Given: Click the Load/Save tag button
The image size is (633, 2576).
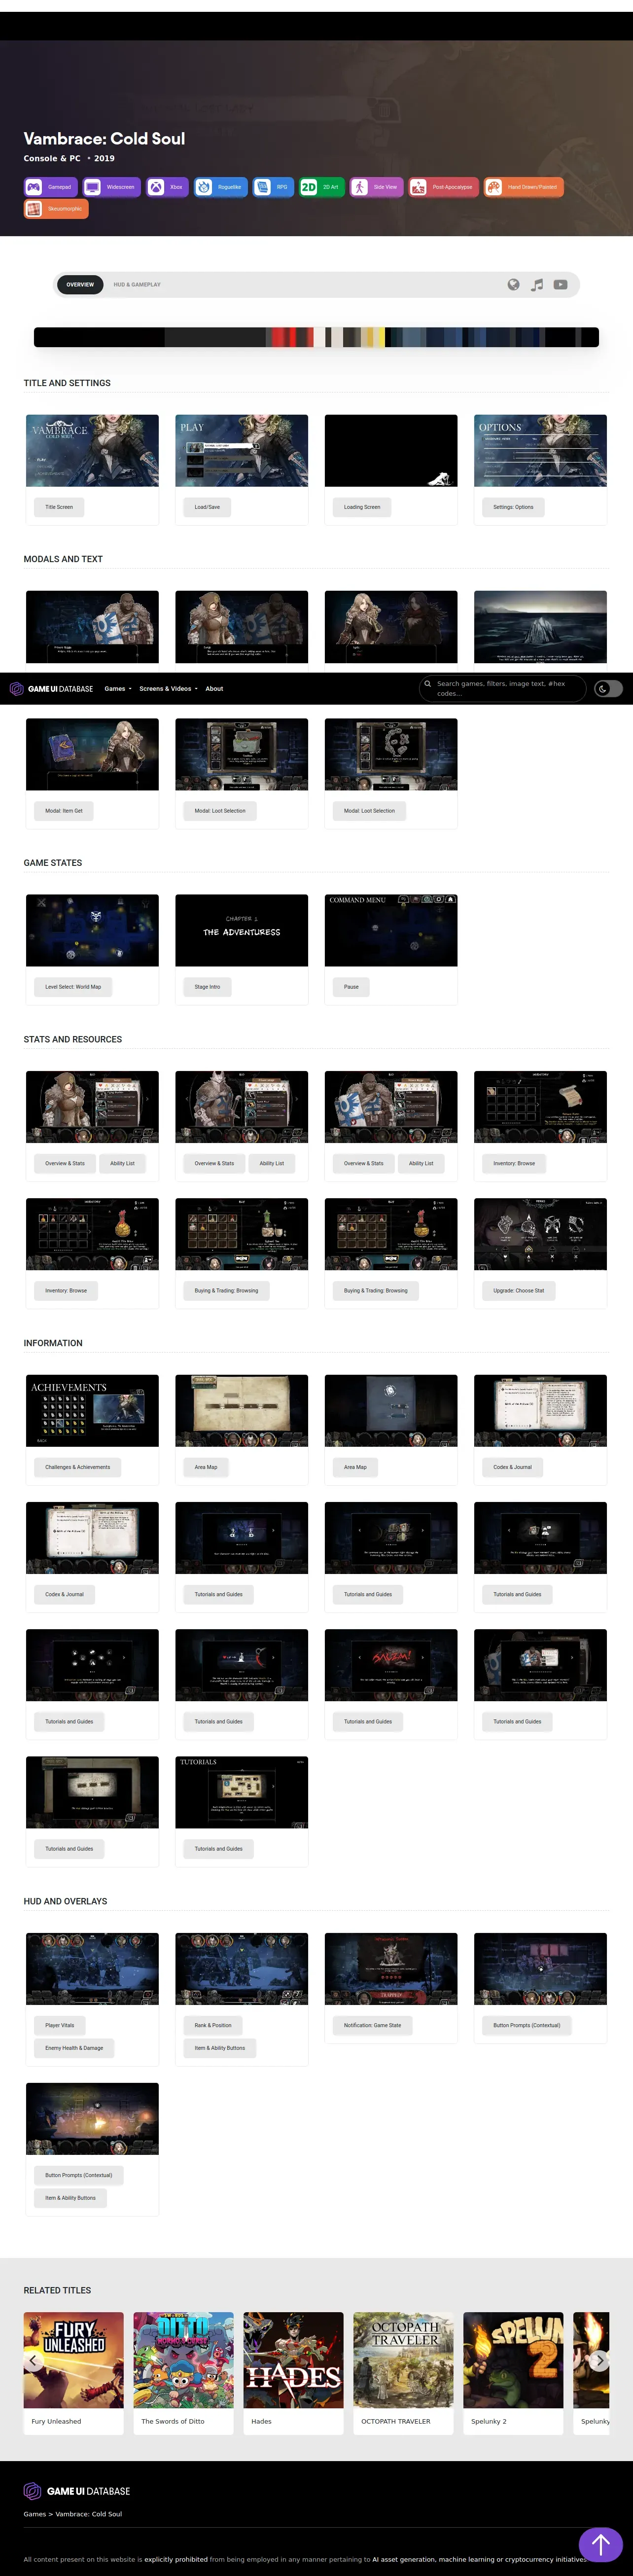Looking at the screenshot, I should 207,507.
